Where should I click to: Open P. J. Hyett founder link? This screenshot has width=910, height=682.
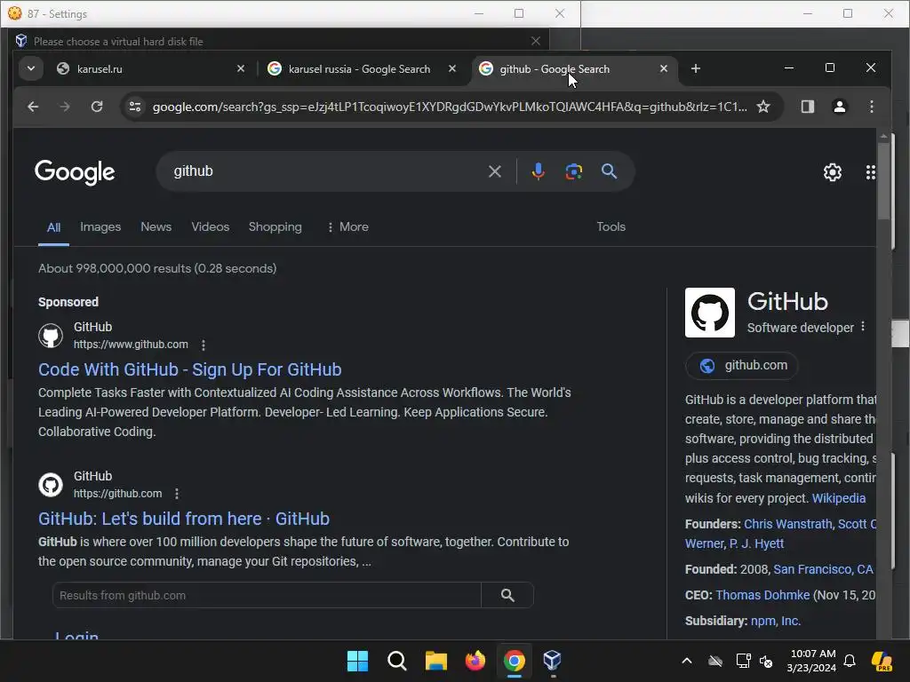[756, 543]
